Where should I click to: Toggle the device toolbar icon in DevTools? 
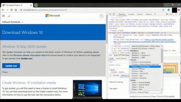point(114,14)
